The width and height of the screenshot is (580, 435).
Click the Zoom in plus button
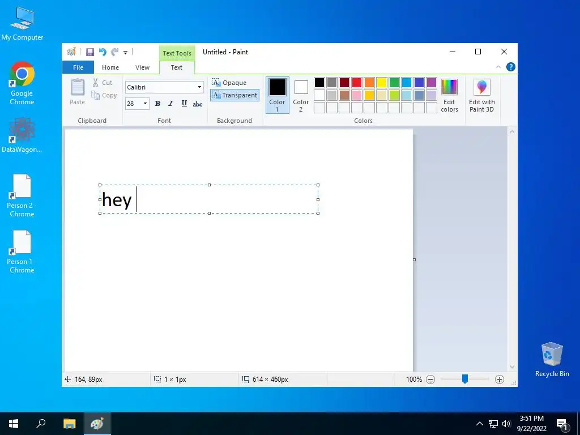click(500, 379)
